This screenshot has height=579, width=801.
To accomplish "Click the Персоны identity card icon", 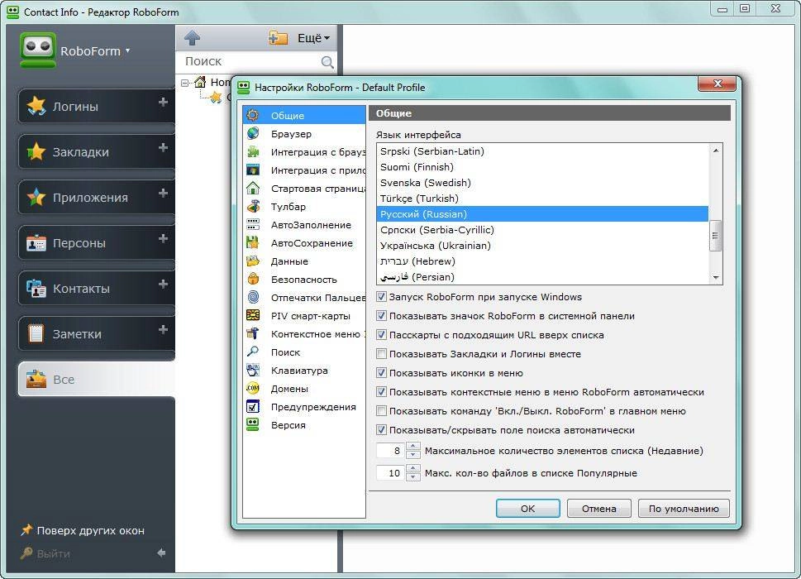I will [36, 243].
